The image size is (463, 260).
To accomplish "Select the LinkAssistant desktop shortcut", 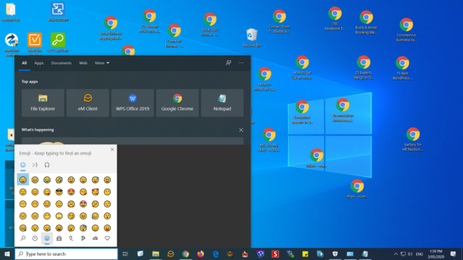I will pos(58,12).
